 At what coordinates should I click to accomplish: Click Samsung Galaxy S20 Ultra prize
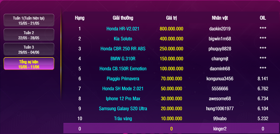pyautogui.click(x=123, y=109)
